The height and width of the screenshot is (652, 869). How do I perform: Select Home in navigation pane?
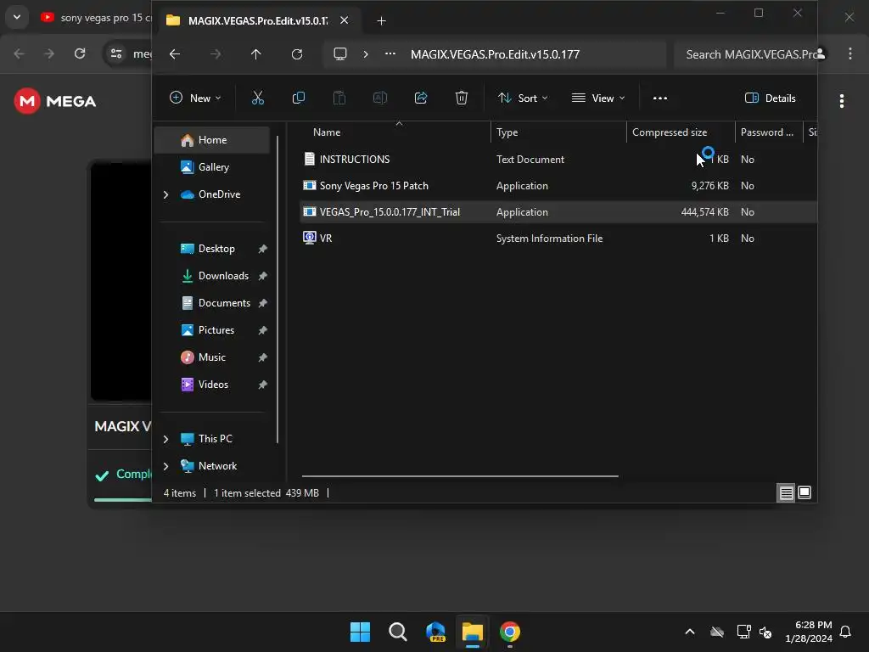point(212,140)
